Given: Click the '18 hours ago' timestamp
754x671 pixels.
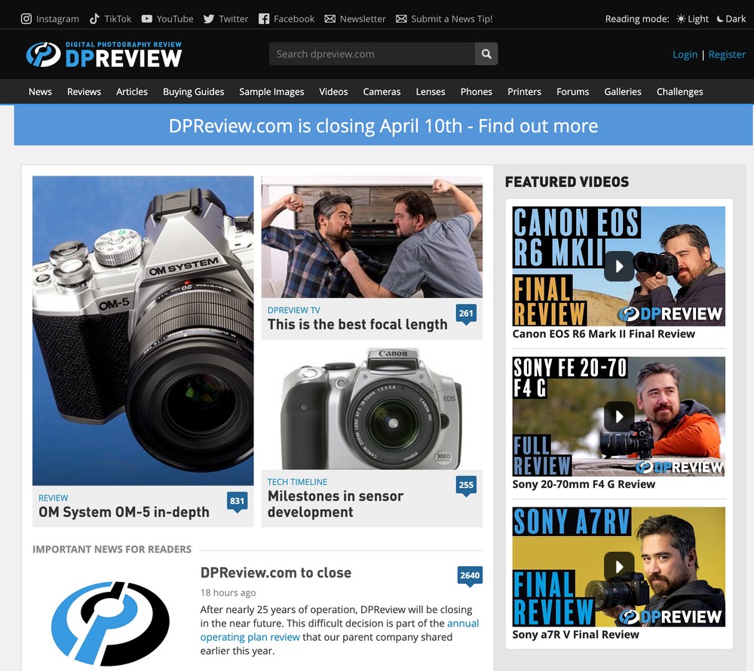Looking at the screenshot, I should click(x=228, y=593).
